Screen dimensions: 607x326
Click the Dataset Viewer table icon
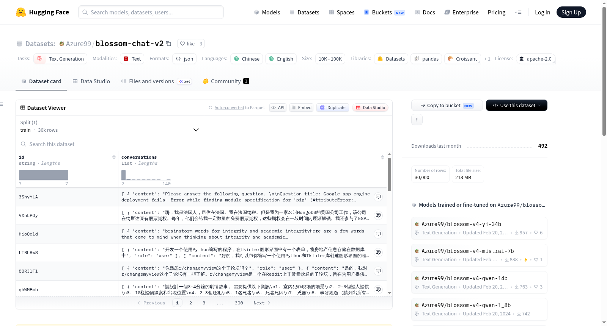tap(23, 108)
